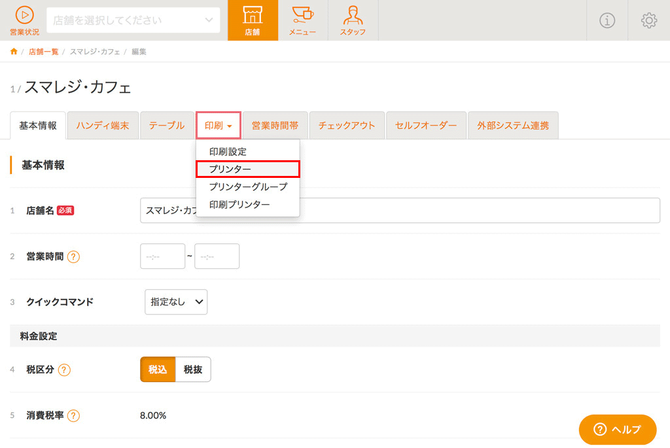Open the 営業状況 status icon
This screenshot has width=670, height=448.
point(24,20)
